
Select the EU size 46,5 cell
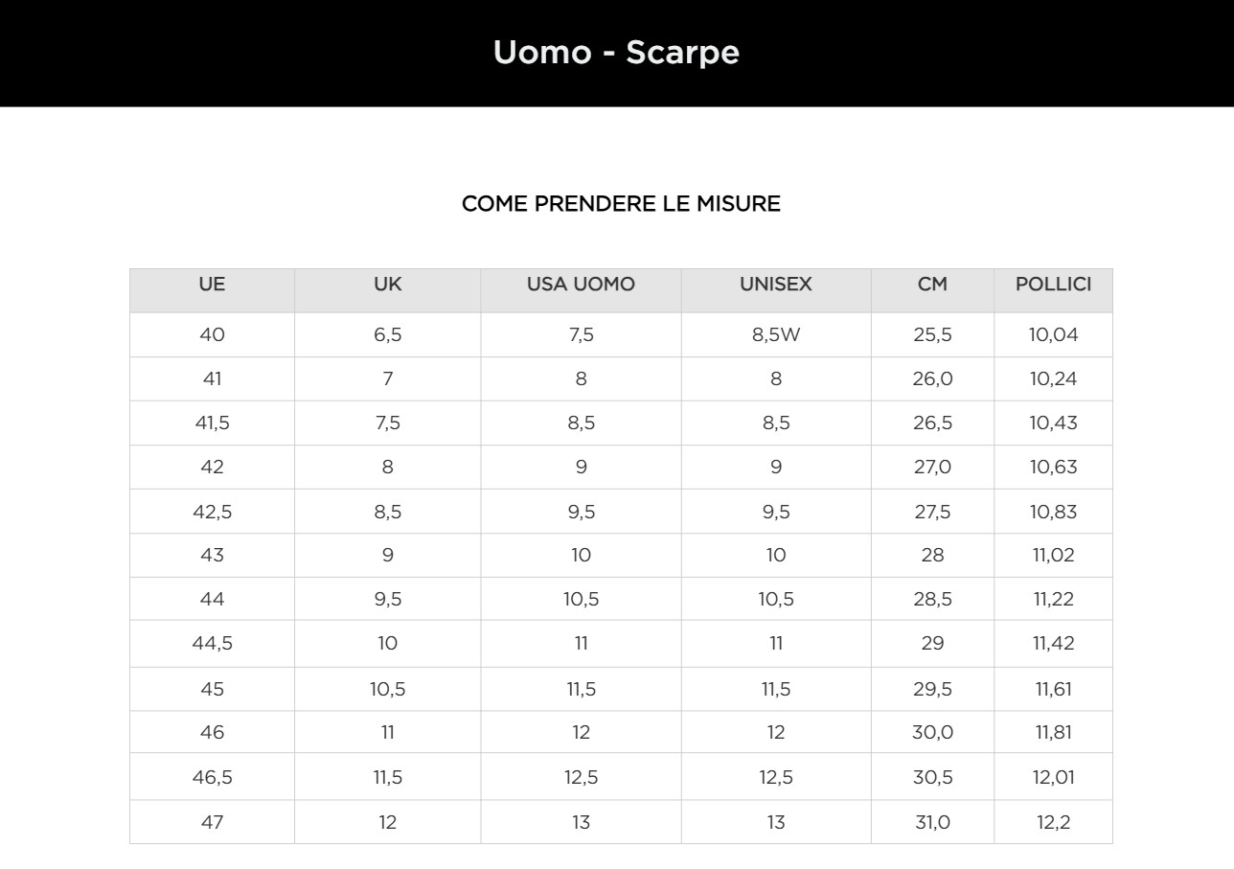(x=212, y=777)
